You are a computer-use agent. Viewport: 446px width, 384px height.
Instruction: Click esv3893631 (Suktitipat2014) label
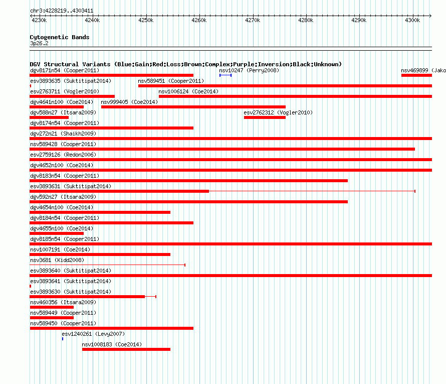click(x=71, y=186)
